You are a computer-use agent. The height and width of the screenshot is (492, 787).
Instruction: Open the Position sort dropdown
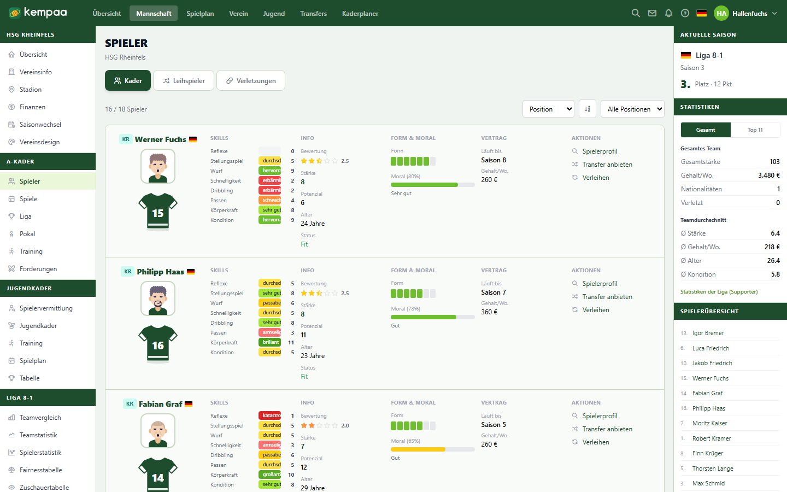click(548, 109)
